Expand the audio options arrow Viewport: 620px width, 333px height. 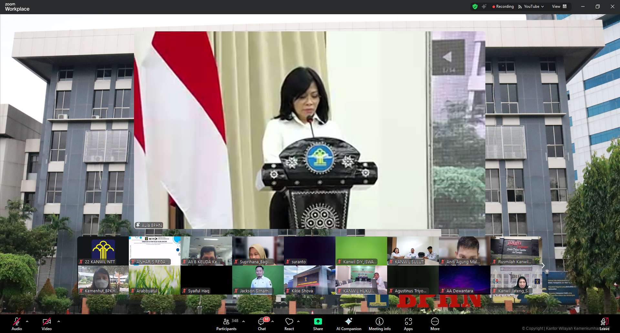click(27, 321)
